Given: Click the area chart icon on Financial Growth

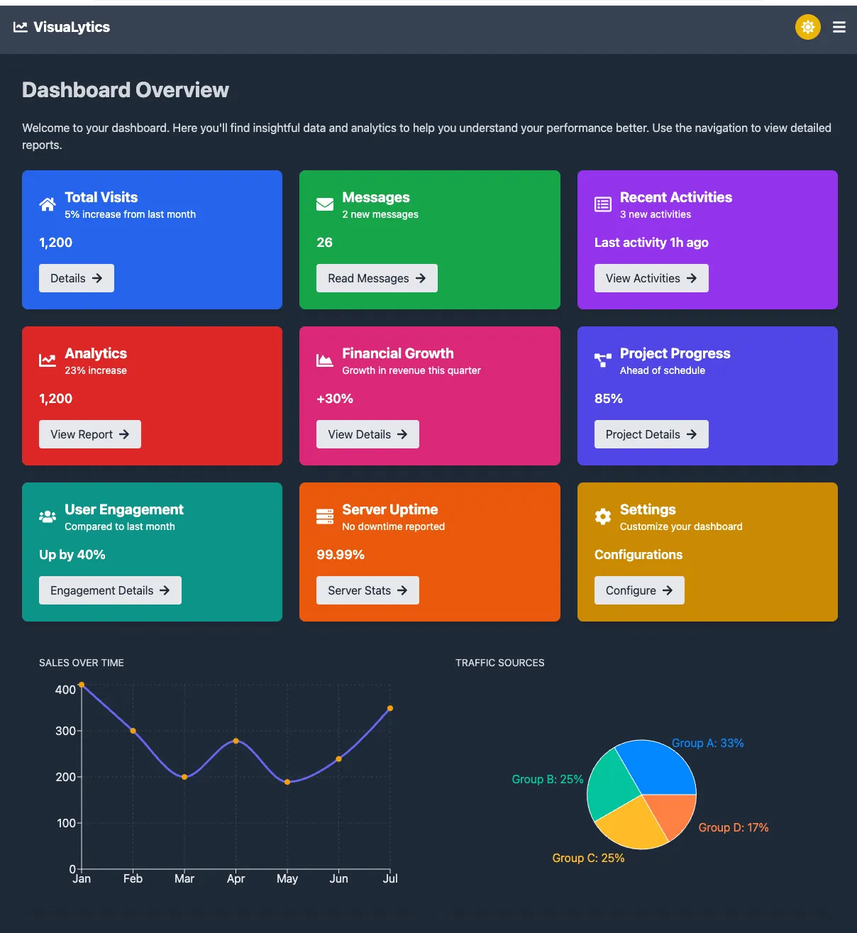Looking at the screenshot, I should pyautogui.click(x=325, y=360).
